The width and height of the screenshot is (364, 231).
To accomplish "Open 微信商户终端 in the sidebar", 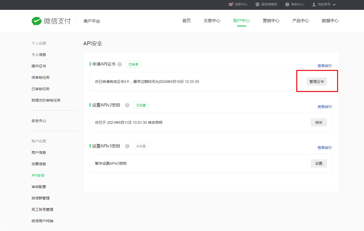I will (x=42, y=221).
